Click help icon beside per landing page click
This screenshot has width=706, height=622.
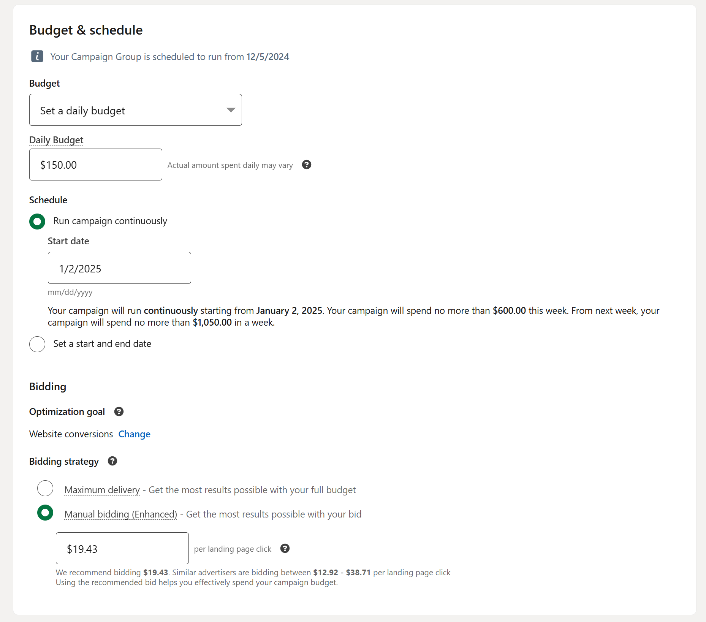click(x=285, y=548)
